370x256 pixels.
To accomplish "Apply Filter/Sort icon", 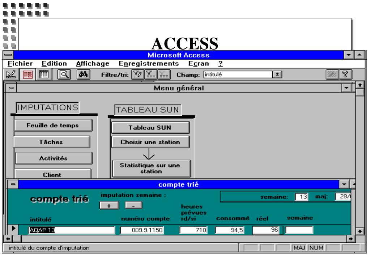I will (x=150, y=74).
